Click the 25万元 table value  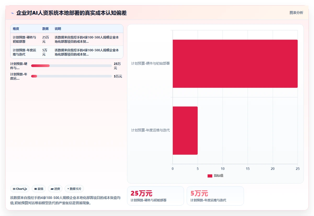point(45,40)
